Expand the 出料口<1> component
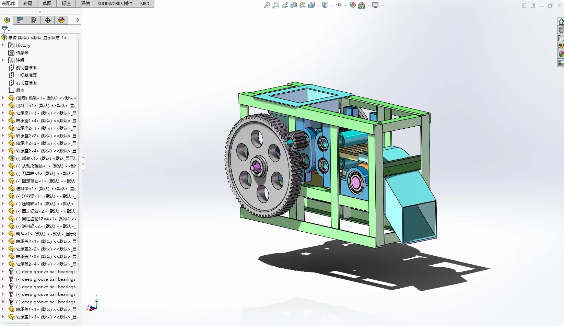 click(x=3, y=105)
